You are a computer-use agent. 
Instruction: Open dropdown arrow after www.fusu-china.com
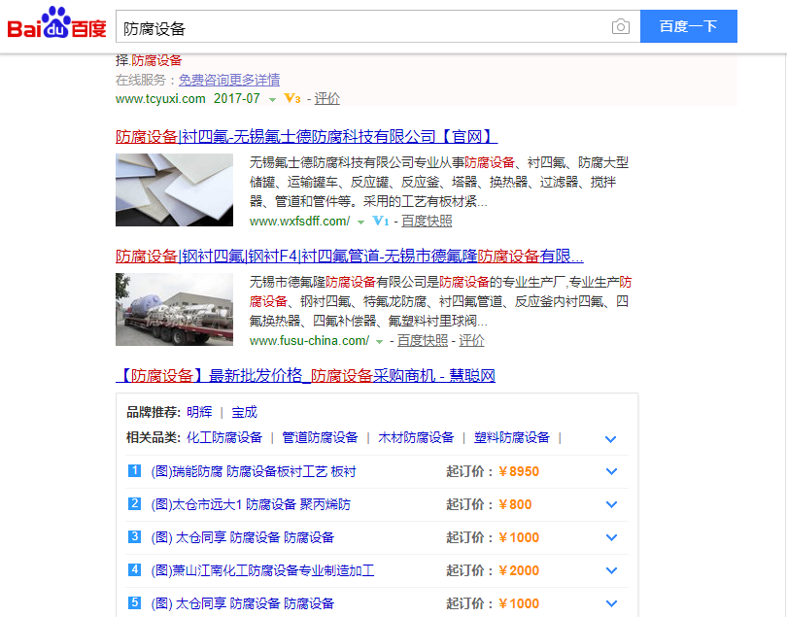click(379, 342)
